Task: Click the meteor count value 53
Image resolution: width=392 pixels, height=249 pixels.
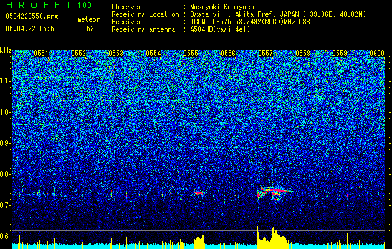Action: coord(90,29)
